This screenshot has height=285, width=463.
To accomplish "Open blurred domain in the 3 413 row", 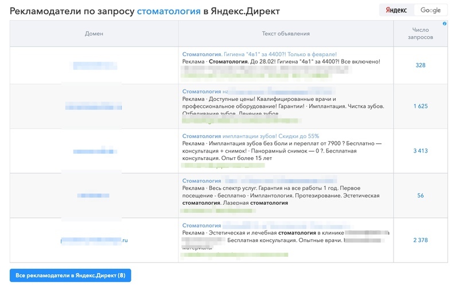I will 95,151.
